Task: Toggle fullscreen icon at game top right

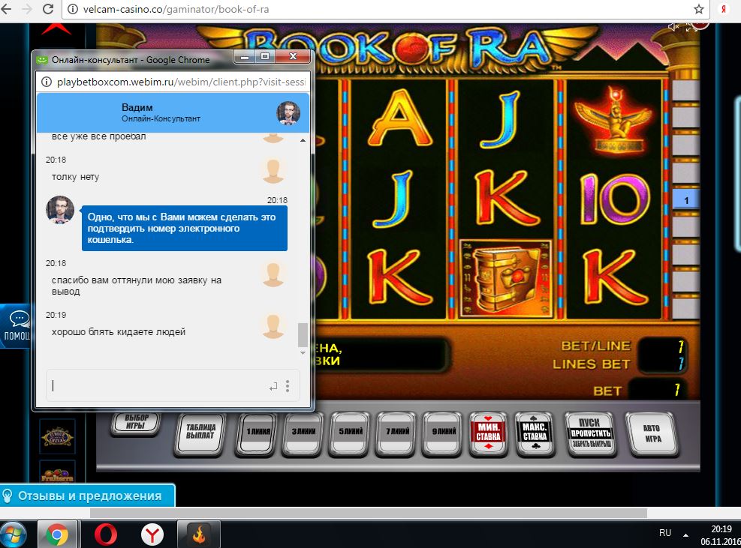Action: click(692, 27)
